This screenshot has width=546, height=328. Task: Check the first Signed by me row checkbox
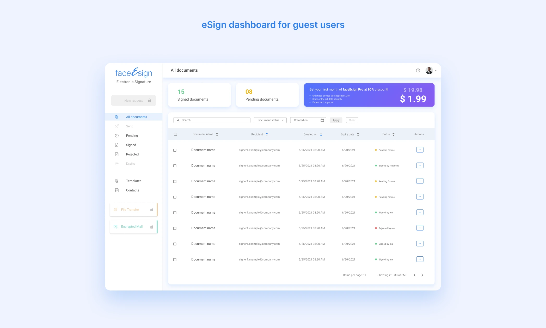(x=175, y=213)
